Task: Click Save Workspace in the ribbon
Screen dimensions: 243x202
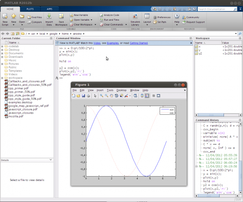Action: click(x=61, y=19)
